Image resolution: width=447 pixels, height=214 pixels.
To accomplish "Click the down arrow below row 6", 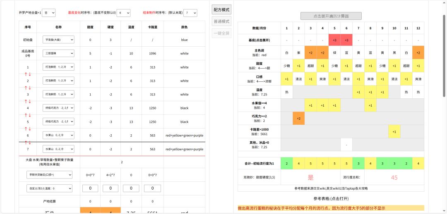I will point(30,142).
